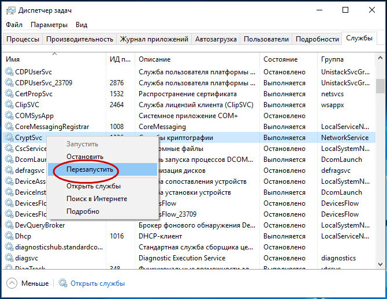Click the icon beside DevQueryBroker service
This screenshot has width=387, height=299.
[x=9, y=225]
